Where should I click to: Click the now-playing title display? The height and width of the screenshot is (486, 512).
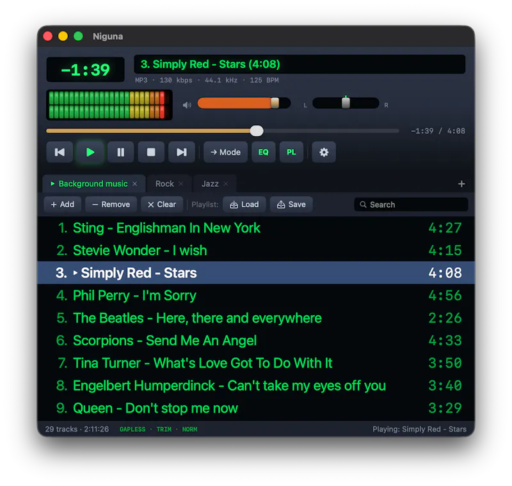300,64
